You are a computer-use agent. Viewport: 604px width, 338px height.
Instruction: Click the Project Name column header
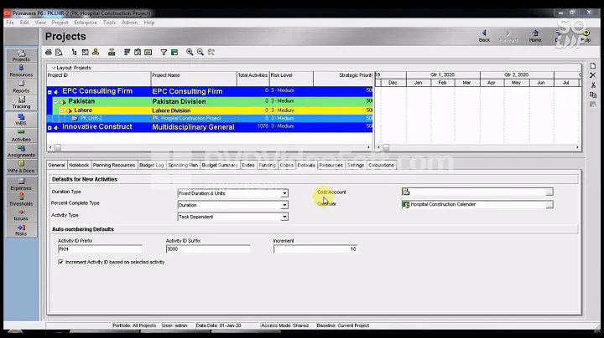[194, 79]
